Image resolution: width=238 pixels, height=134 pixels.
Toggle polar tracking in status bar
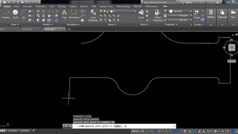(x=159, y=131)
